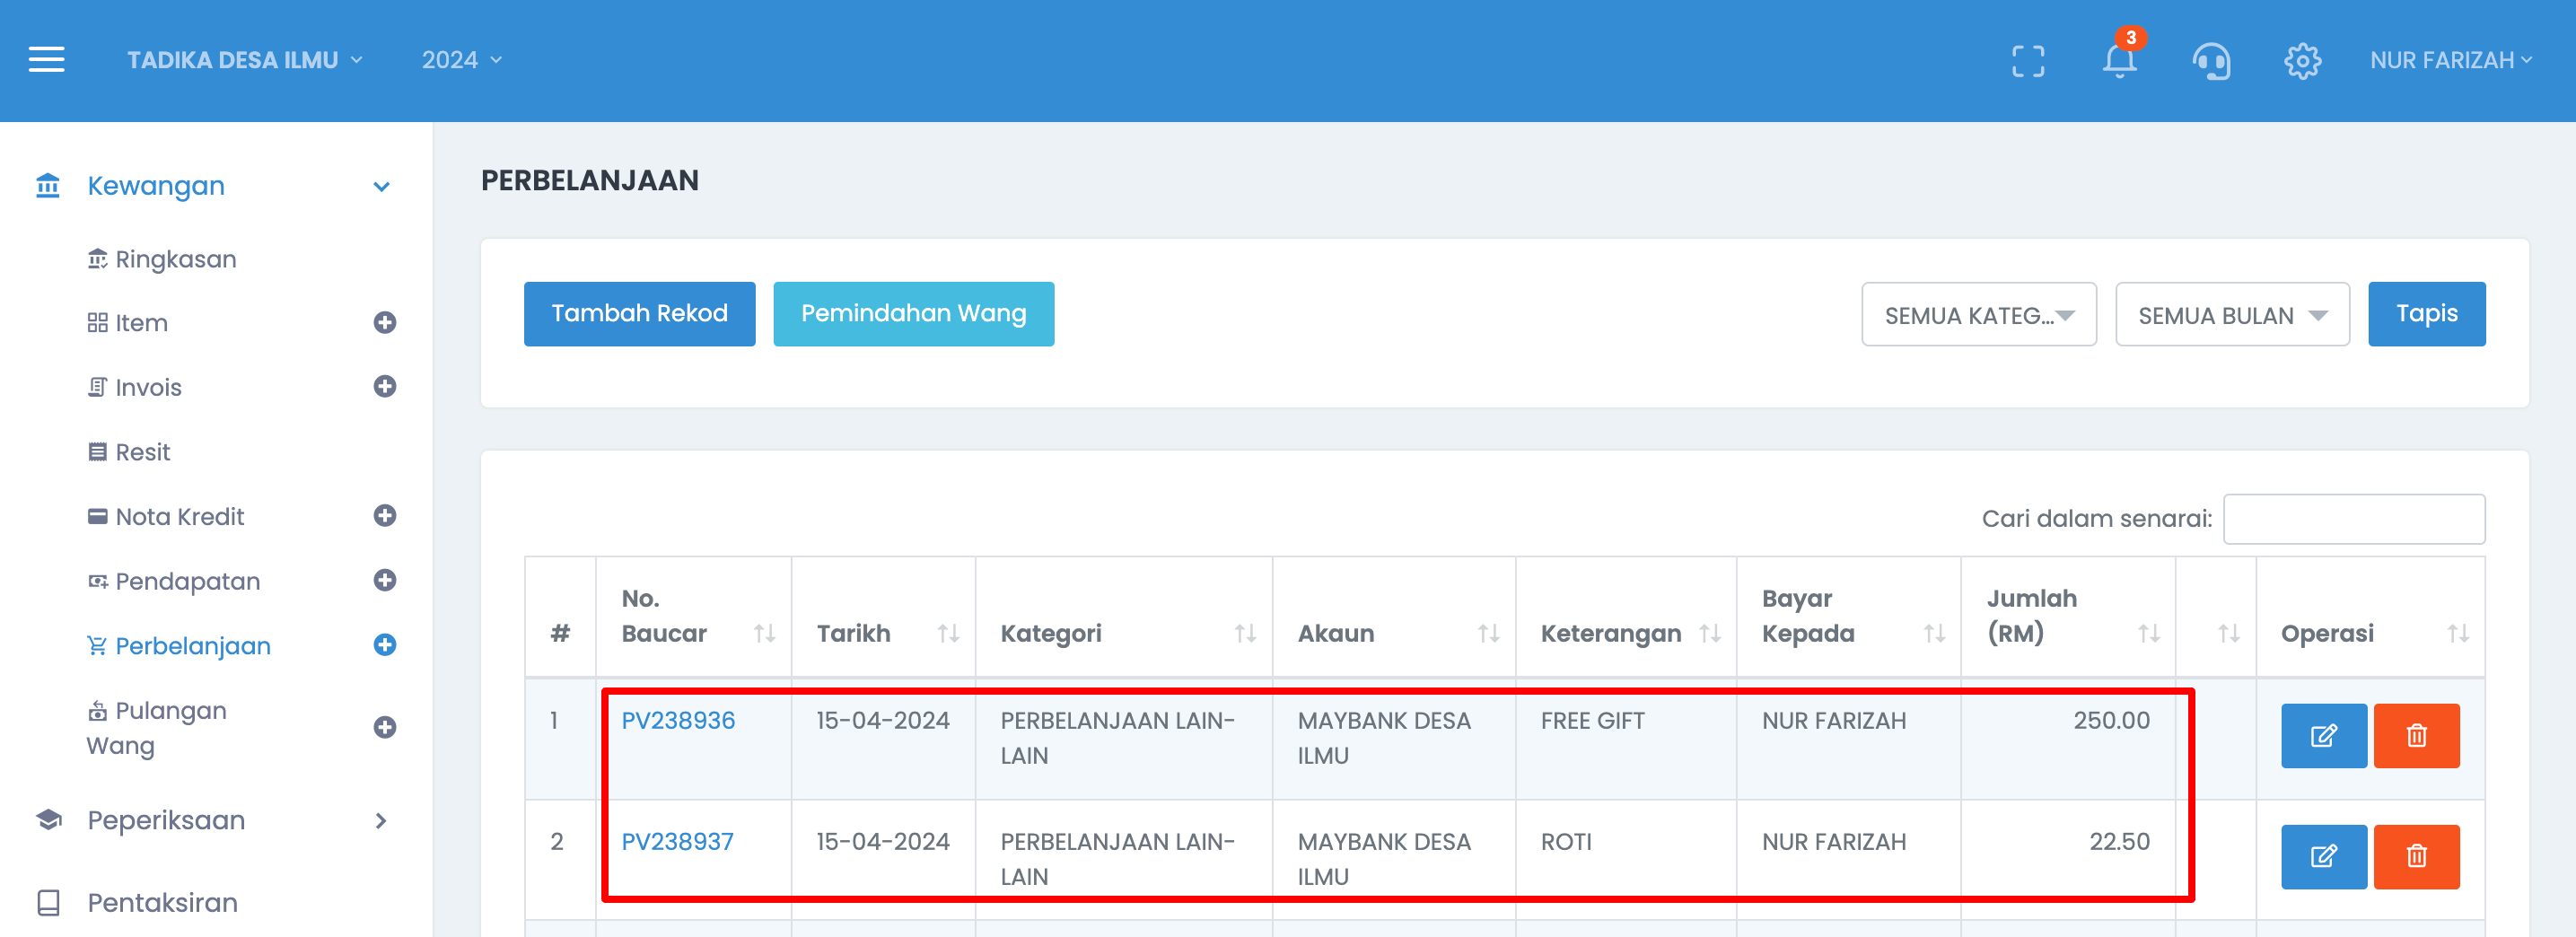Open SEMUA KATEG... category filter
The height and width of the screenshot is (937, 2576).
(x=1978, y=314)
